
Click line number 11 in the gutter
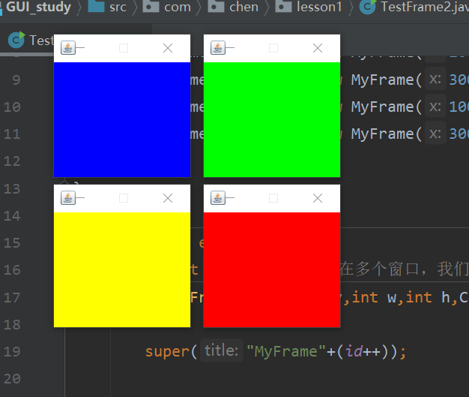[12, 134]
